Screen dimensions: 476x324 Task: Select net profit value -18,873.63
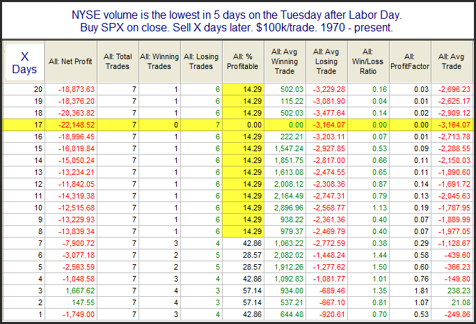point(77,89)
